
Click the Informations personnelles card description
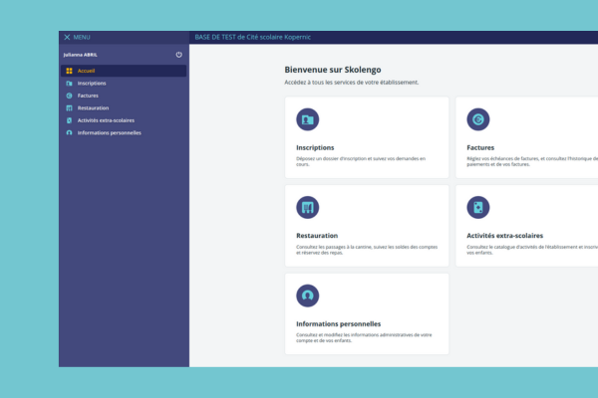[364, 338]
